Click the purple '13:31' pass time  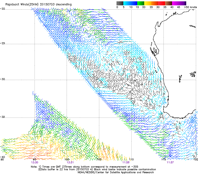[70, 162]
